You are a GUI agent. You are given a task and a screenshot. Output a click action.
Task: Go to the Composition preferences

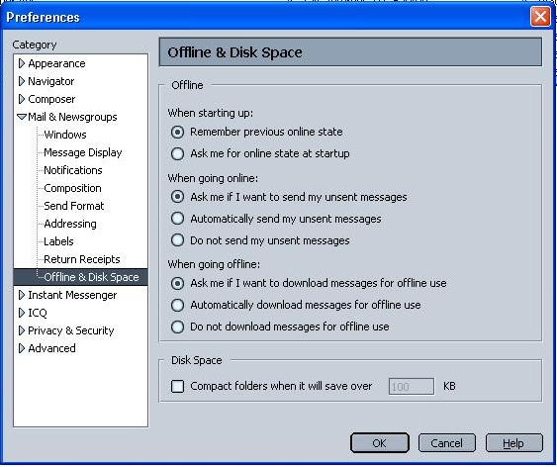[72, 188]
